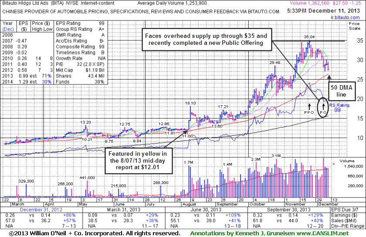Screen dimensions: 366x237
Task: Click the March 31, 2013 quarter header
Action: click(x=124, y=210)
